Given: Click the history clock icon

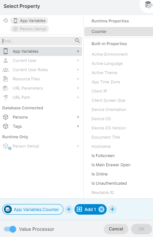Looking at the screenshot, I should [x=6, y=20].
